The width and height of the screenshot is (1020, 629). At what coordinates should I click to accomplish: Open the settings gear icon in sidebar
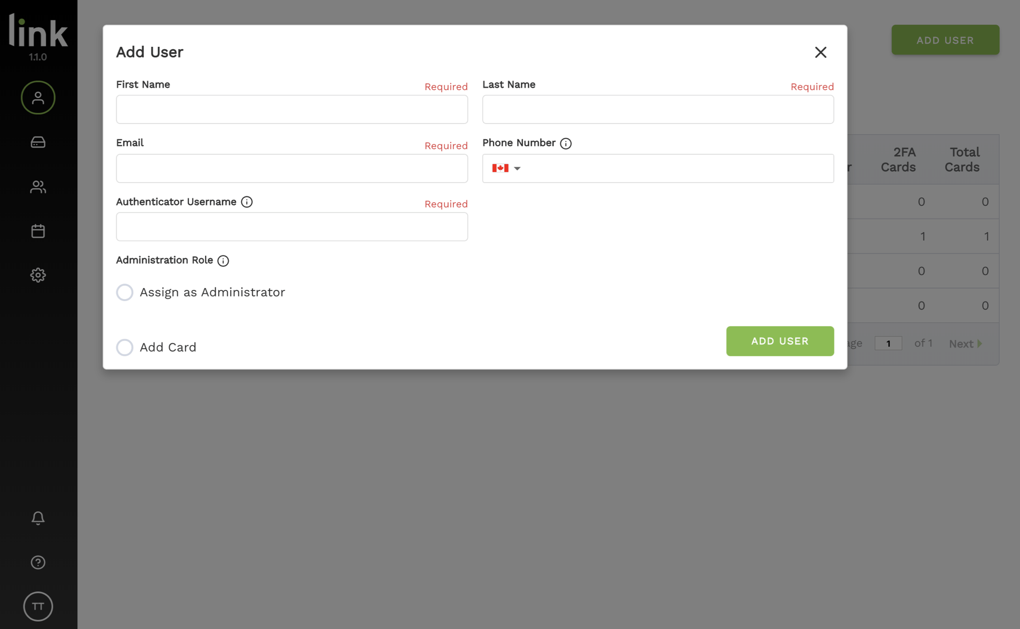coord(37,275)
